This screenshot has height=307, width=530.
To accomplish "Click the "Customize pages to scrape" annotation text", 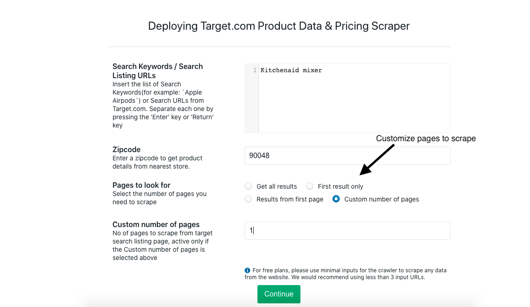I will [426, 138].
